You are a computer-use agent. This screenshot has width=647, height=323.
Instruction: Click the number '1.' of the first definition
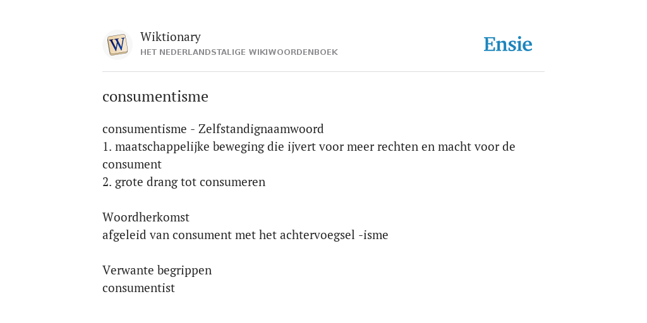click(107, 146)
